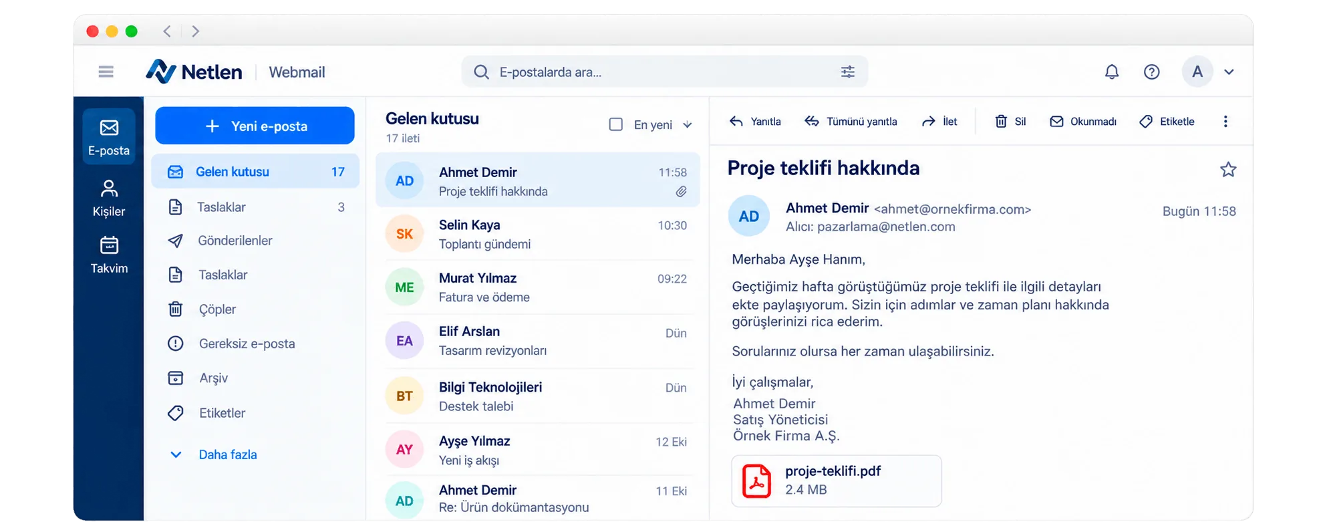Go forward with the right arrow
Viewport: 1325px width, 530px height.
(x=195, y=31)
